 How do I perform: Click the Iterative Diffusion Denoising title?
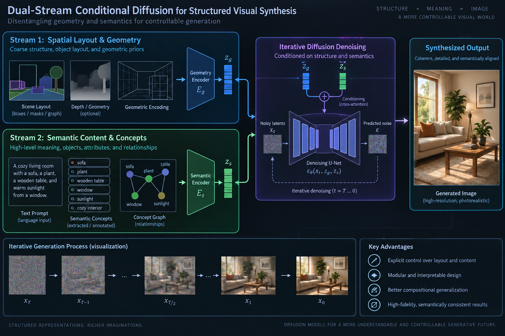[323, 47]
